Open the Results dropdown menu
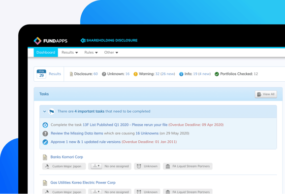Image resolution: width=285 pixels, height=194 pixels. click(x=69, y=53)
